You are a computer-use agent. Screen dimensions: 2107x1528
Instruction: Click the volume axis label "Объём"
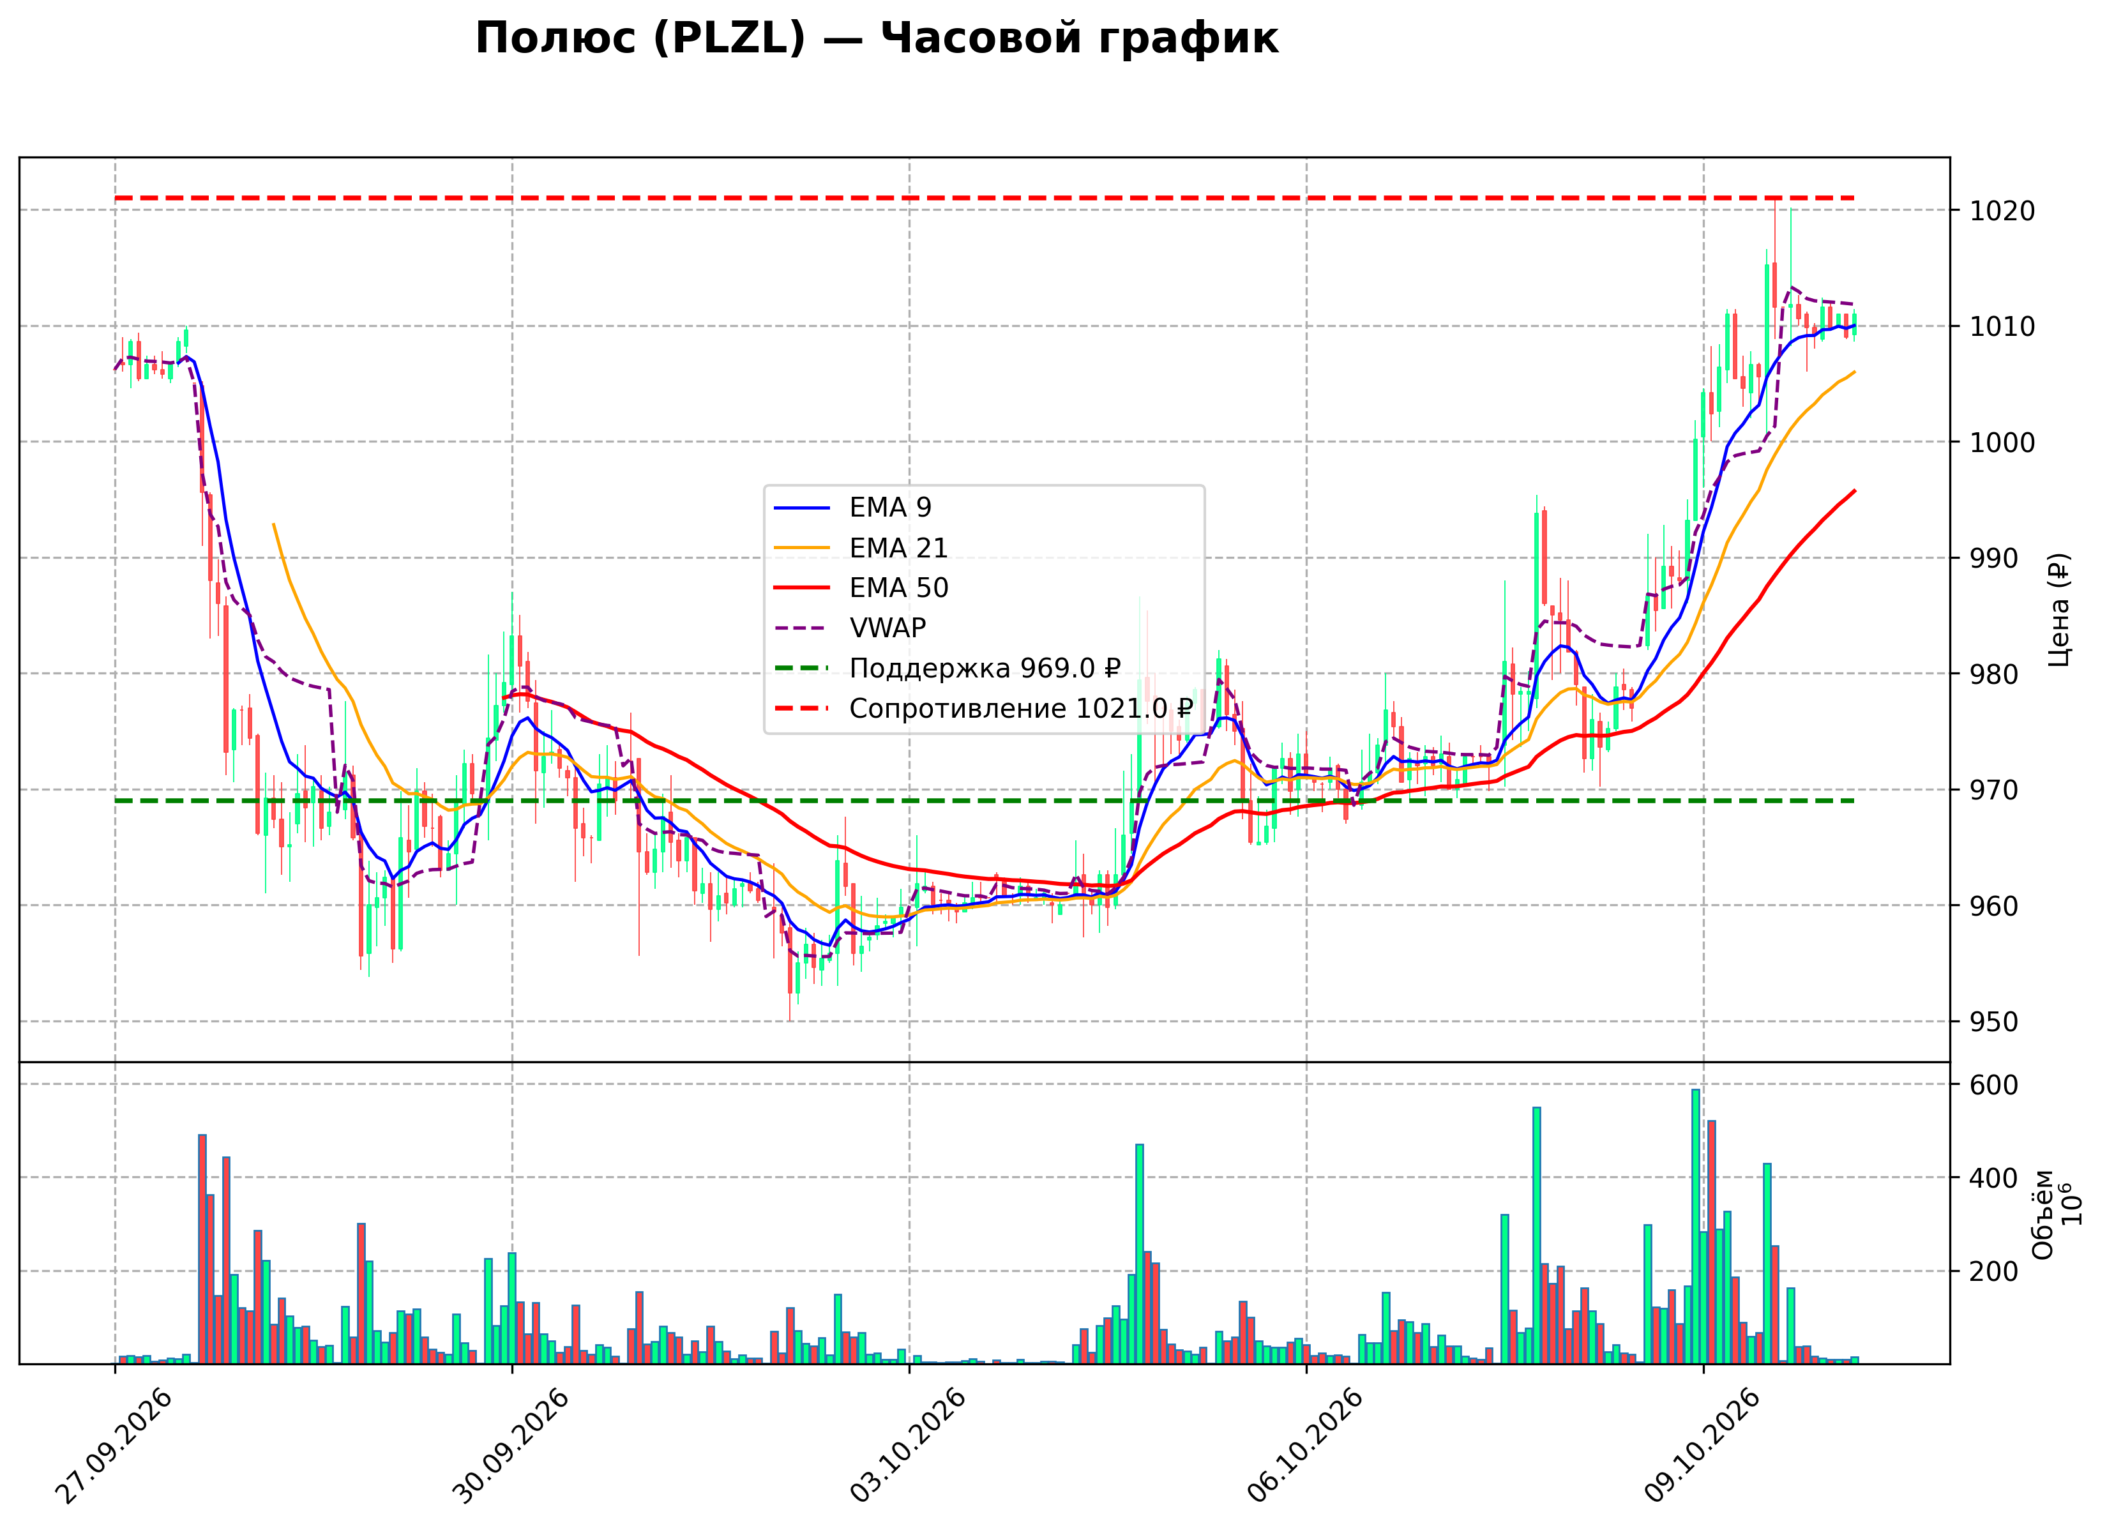[2043, 1214]
